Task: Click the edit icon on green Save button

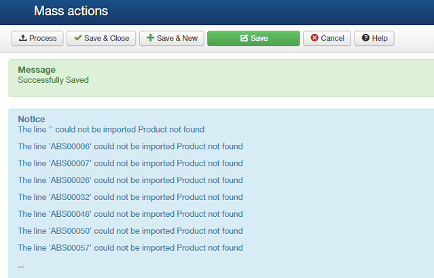Action: pos(244,38)
